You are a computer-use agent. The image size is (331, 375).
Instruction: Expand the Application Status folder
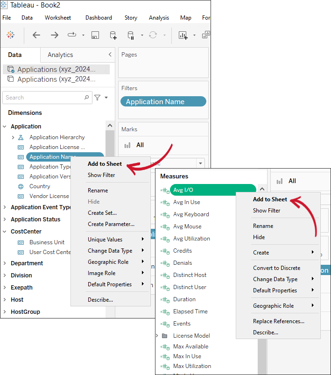[x=5, y=219]
